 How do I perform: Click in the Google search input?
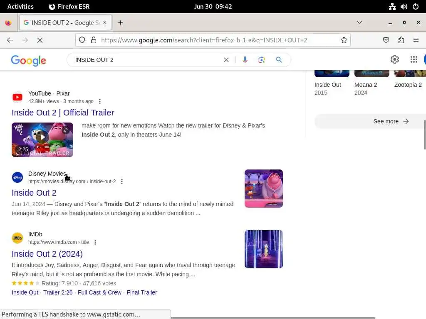pyautogui.click(x=147, y=60)
